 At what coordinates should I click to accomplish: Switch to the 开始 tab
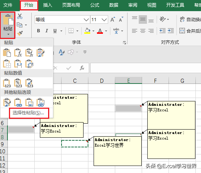coord(29,5)
